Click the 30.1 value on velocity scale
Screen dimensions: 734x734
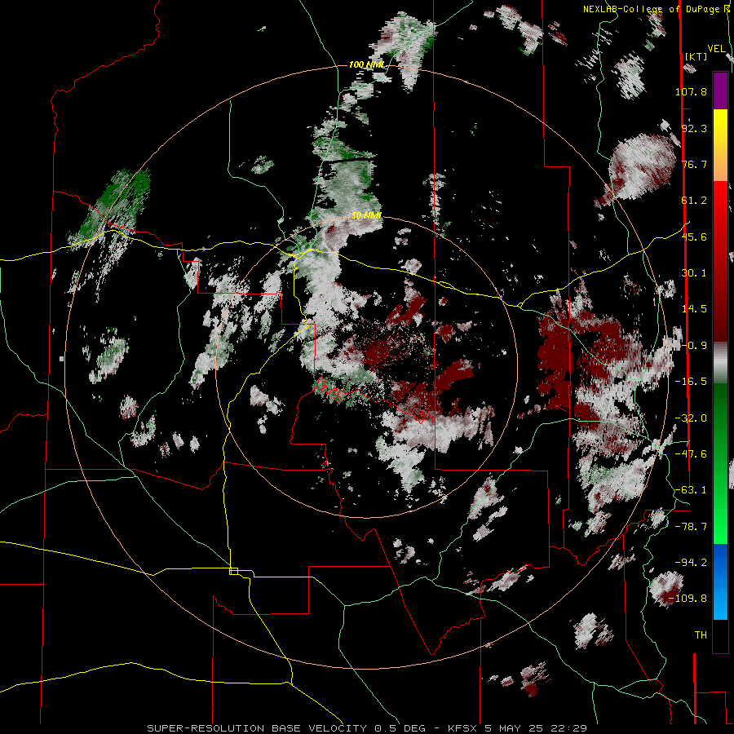coord(694,273)
